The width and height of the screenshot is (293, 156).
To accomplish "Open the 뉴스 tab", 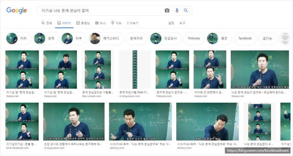I will point(101,23).
